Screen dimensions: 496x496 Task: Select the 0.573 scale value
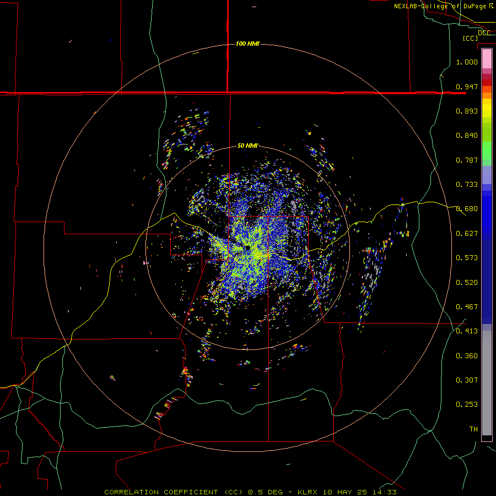467,258
